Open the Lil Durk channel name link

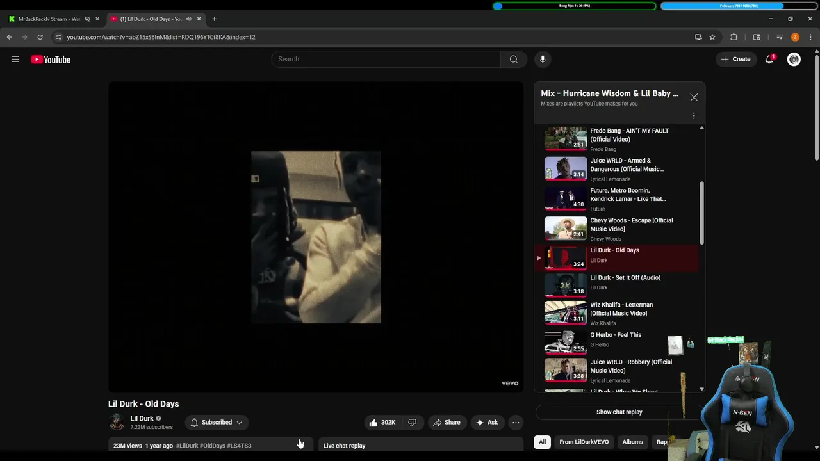coord(142,419)
